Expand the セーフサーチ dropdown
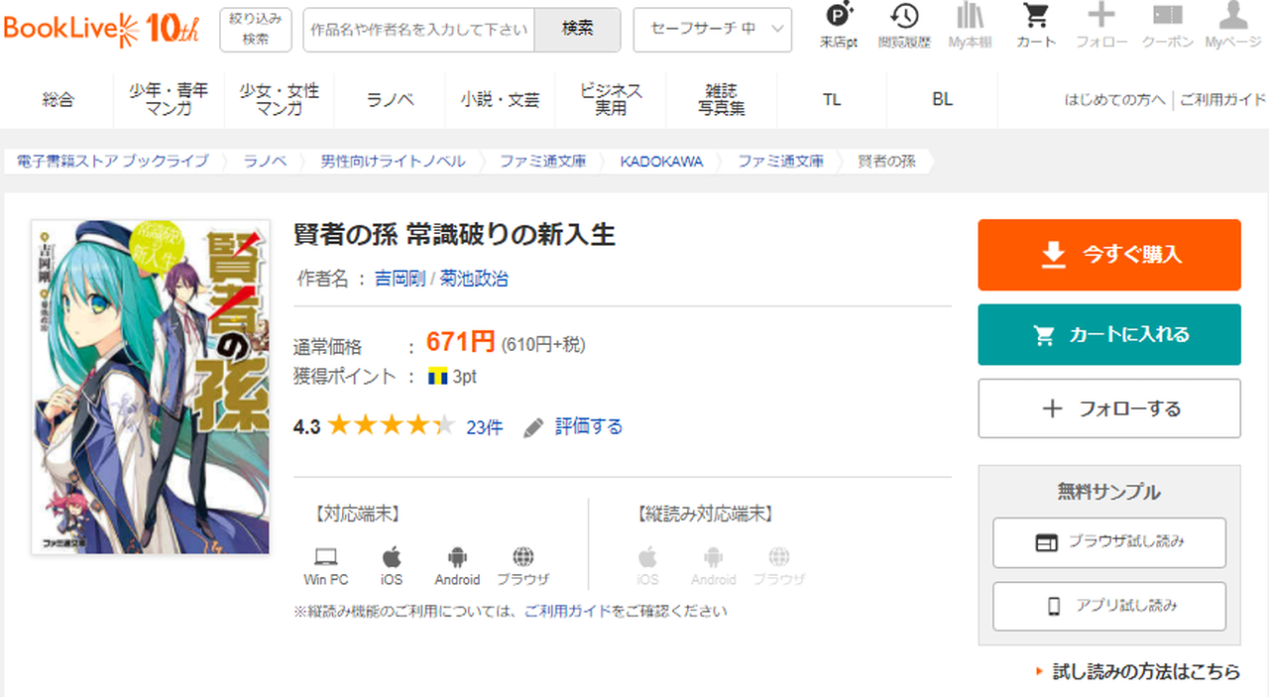 click(712, 30)
